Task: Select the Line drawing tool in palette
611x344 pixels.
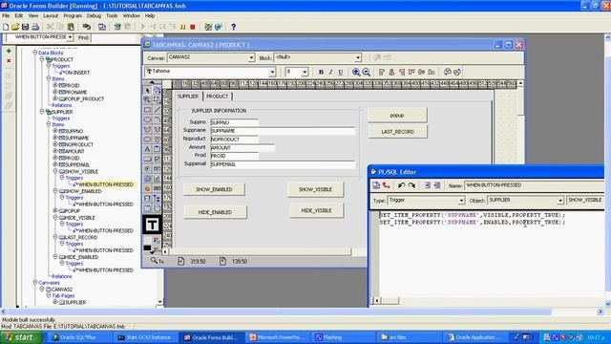Action: pos(157,110)
